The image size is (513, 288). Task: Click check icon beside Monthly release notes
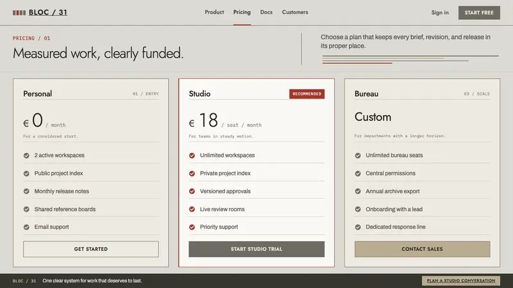tap(26, 191)
